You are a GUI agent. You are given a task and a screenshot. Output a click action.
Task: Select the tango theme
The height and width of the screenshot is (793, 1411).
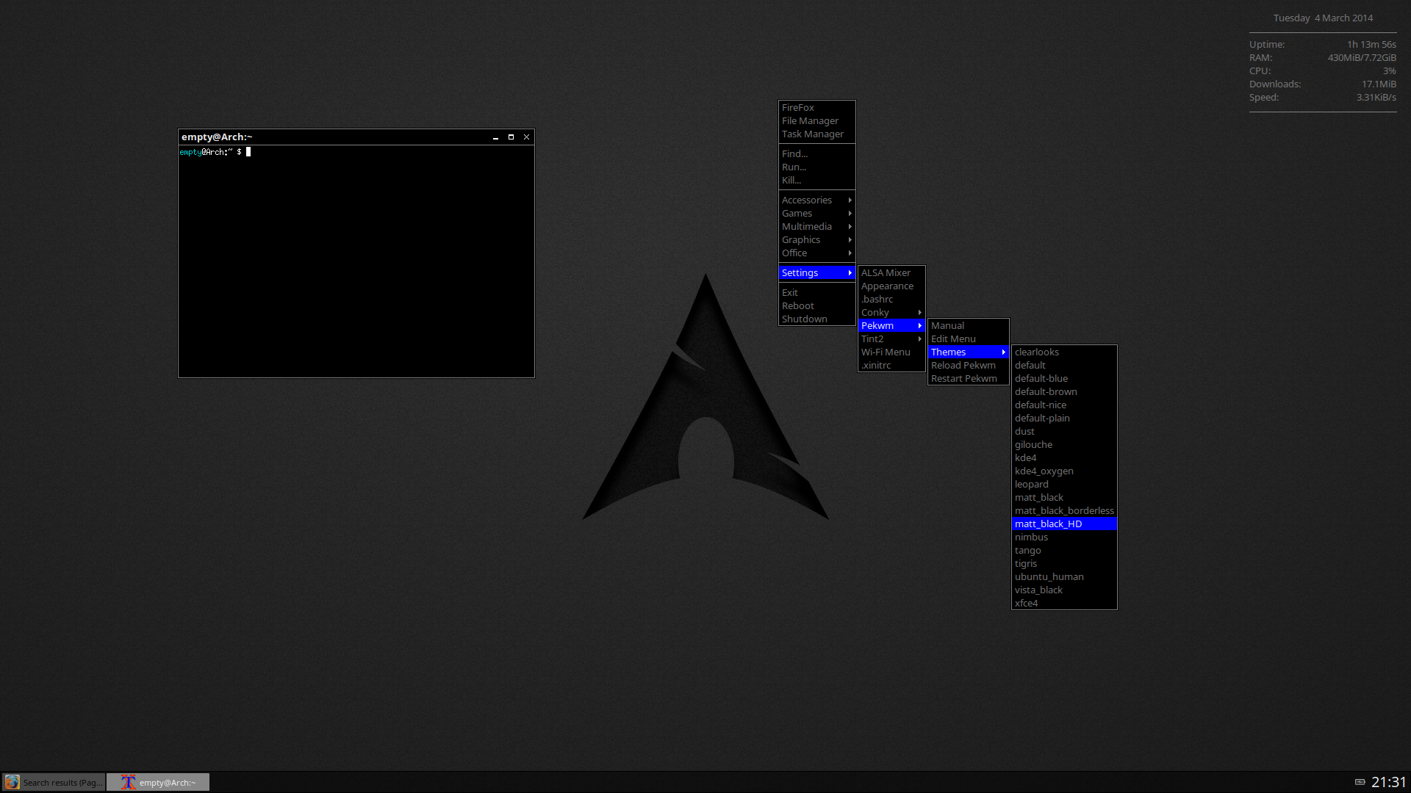[x=1064, y=550]
